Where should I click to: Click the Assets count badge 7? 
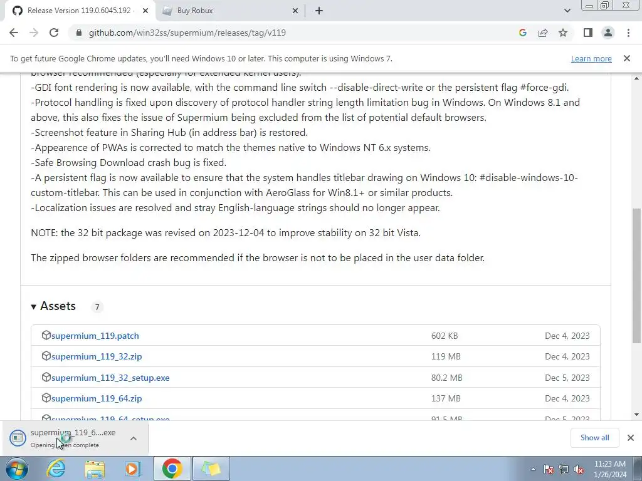click(x=97, y=307)
